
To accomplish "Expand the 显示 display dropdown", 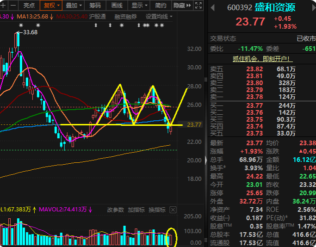I will pos(139,5).
